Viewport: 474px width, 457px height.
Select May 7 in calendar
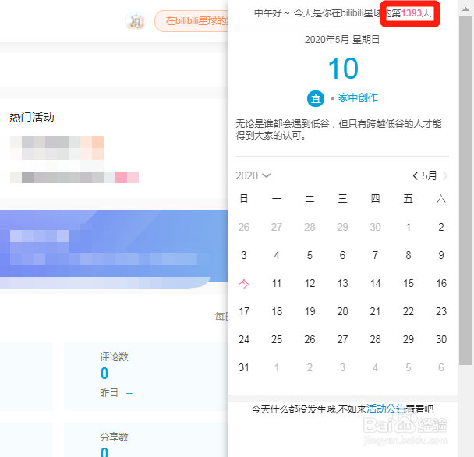[x=375, y=255]
